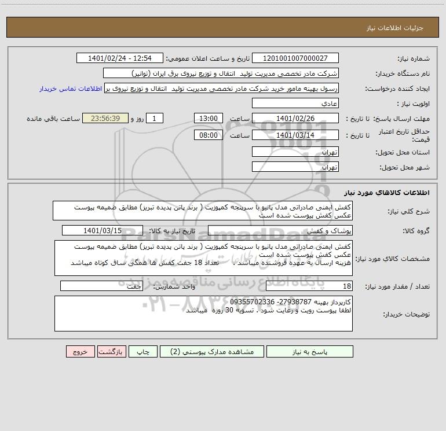Click the goods need date 1401/03/15
This screenshot has width=446, height=431.
click(x=103, y=230)
